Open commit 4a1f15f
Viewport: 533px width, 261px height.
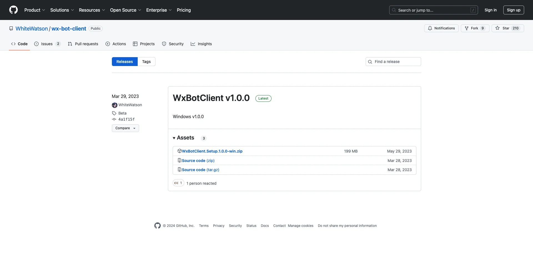click(127, 119)
